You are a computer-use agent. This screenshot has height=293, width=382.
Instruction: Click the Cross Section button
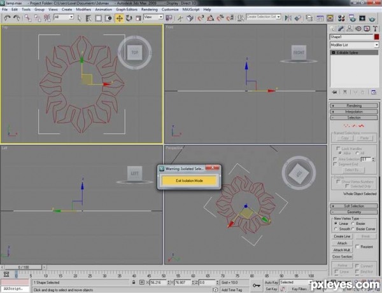[x=342, y=257]
